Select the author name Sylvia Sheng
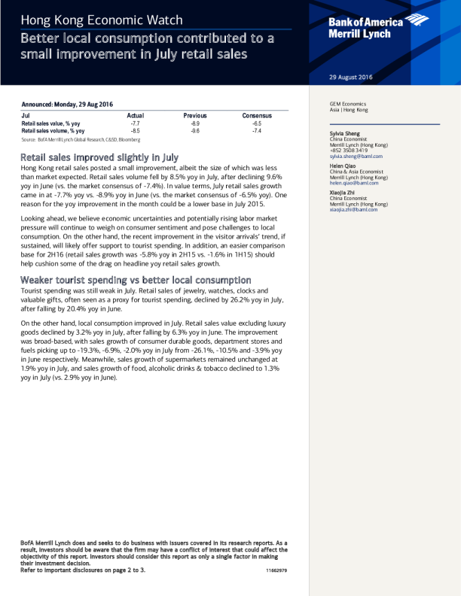461x596 pixels. 345,133
